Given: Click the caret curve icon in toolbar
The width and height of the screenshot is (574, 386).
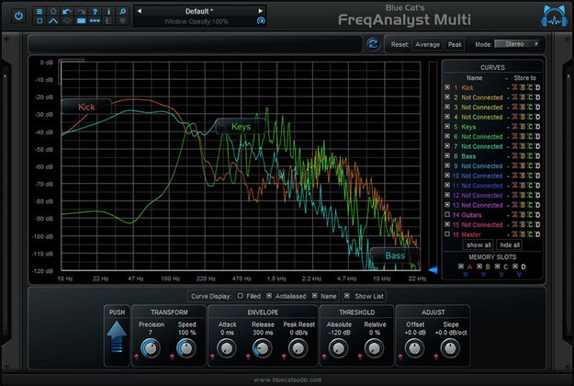Looking at the screenshot, I should coord(53,21).
